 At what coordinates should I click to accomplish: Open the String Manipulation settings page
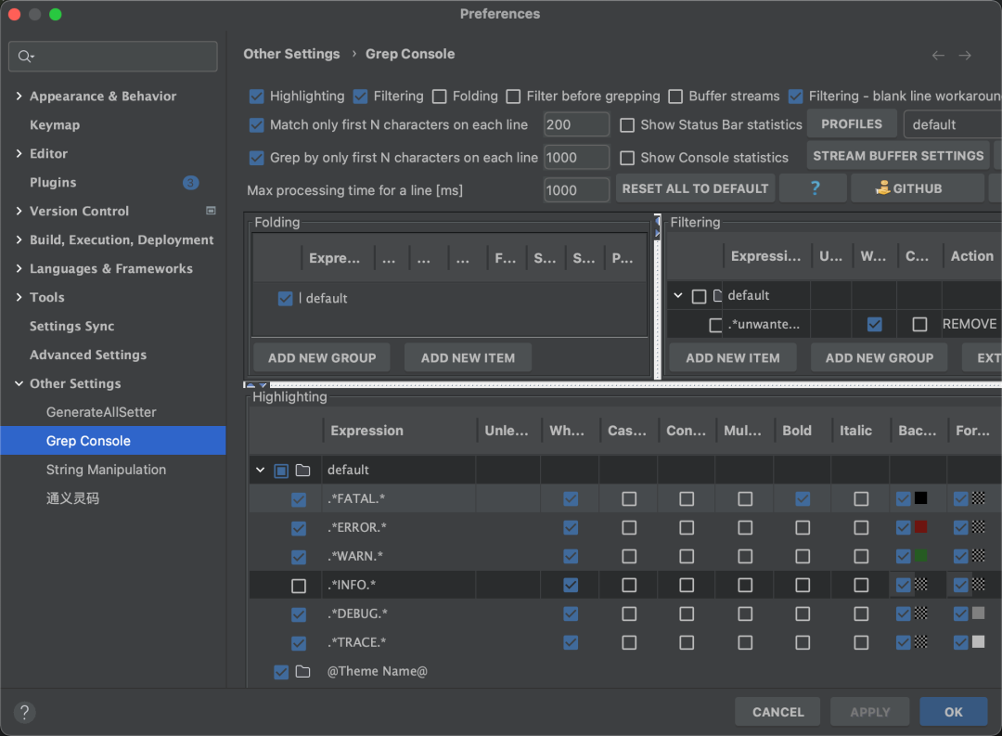coord(106,470)
